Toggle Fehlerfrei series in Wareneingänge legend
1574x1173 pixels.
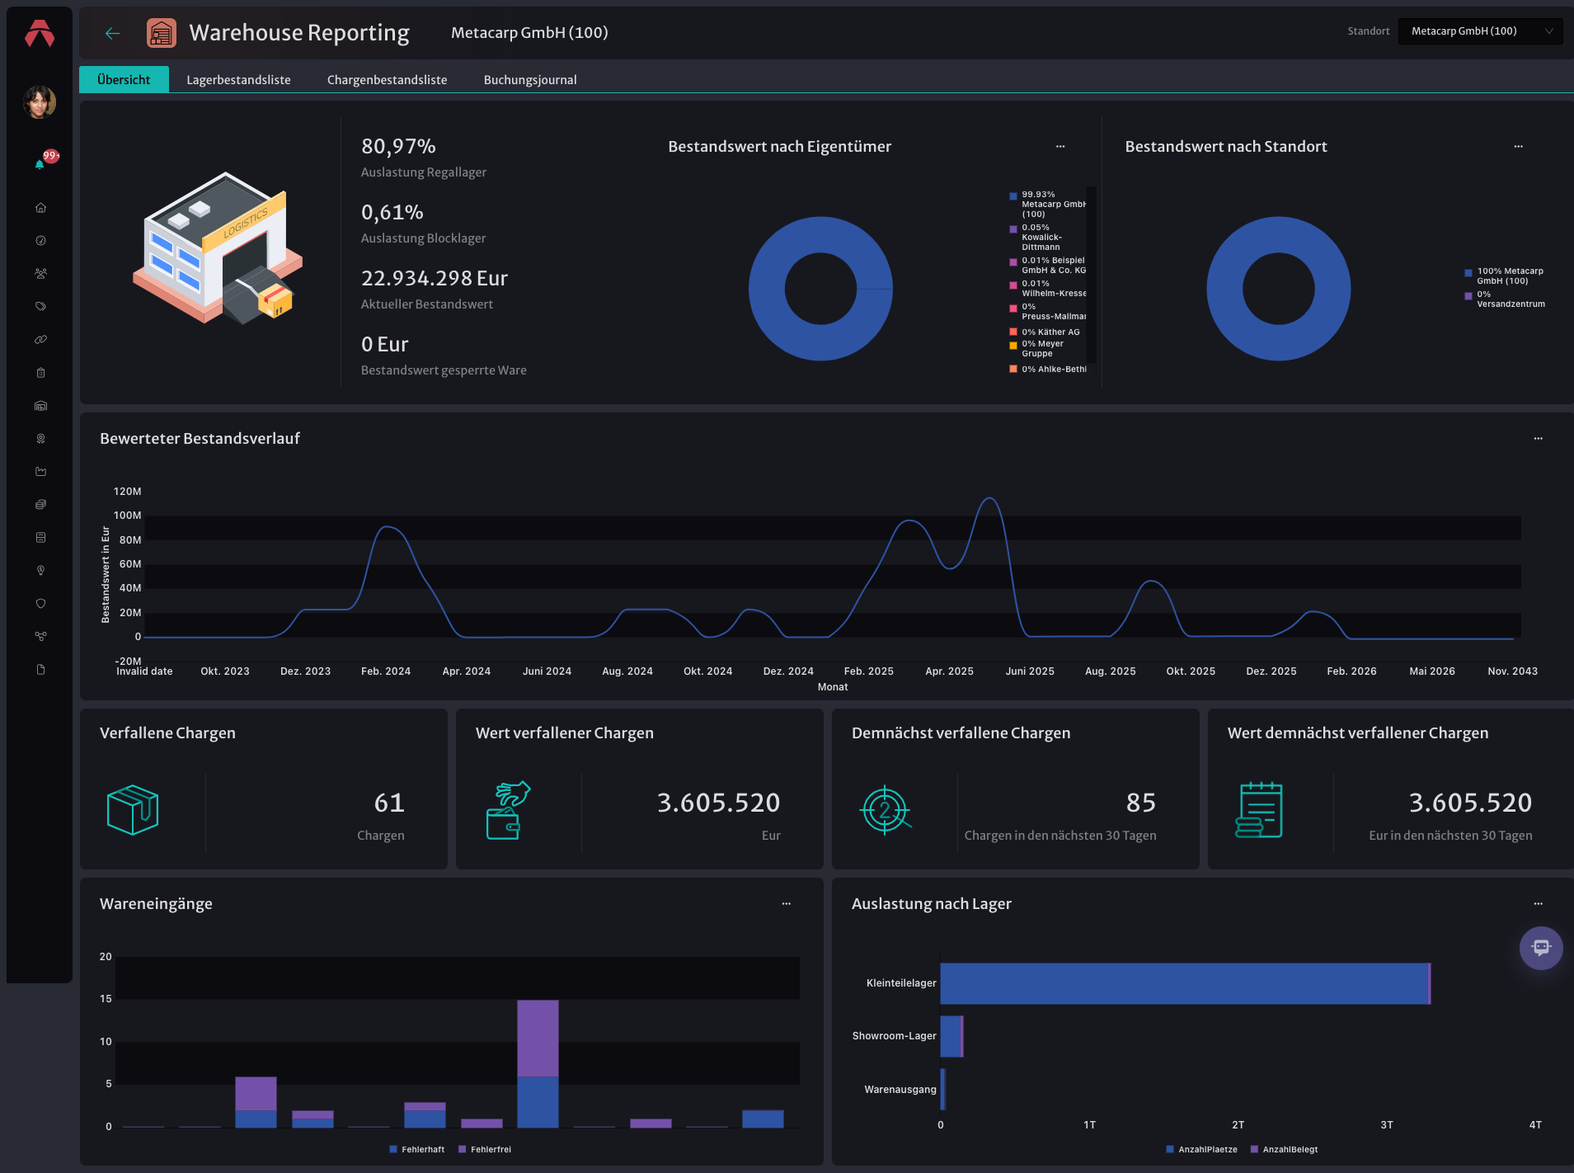pos(485,1149)
